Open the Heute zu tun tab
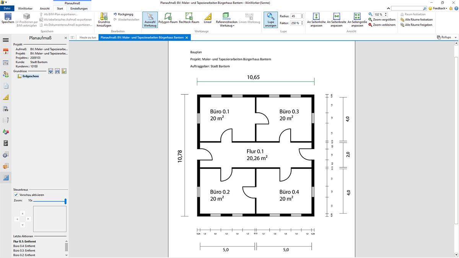Image resolution: width=459 pixels, height=258 pixels. click(x=88, y=37)
